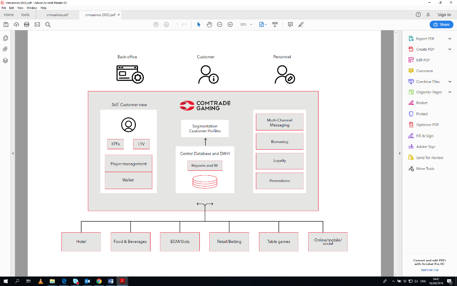Expand the Export PDF options

pos(450,39)
